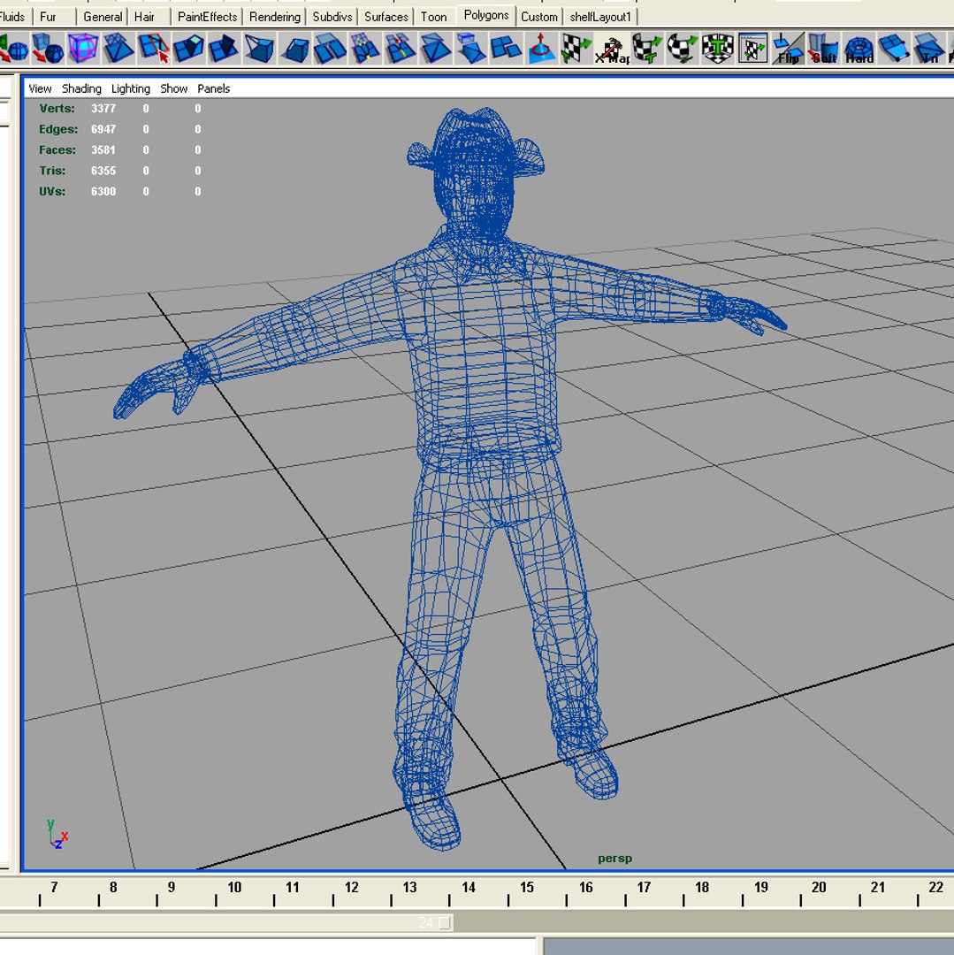Click the blue quad-plane icon left of Tri
The image size is (954, 955).
click(x=894, y=49)
